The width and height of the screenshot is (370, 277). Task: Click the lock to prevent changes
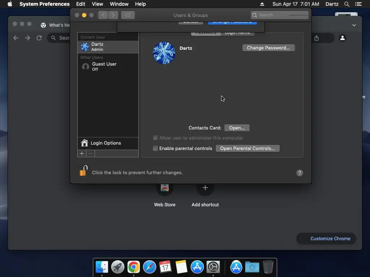(x=83, y=171)
